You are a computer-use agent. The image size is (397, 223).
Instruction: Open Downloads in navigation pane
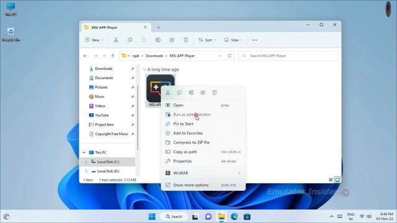click(x=104, y=69)
